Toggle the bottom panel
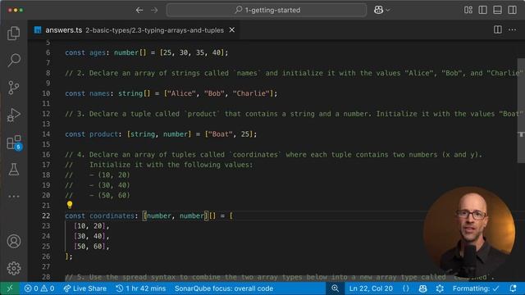The image size is (525, 295). [x=498, y=10]
